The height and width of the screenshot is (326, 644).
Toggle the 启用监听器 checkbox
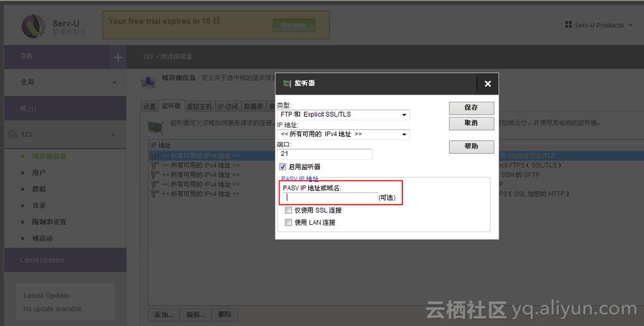point(283,166)
